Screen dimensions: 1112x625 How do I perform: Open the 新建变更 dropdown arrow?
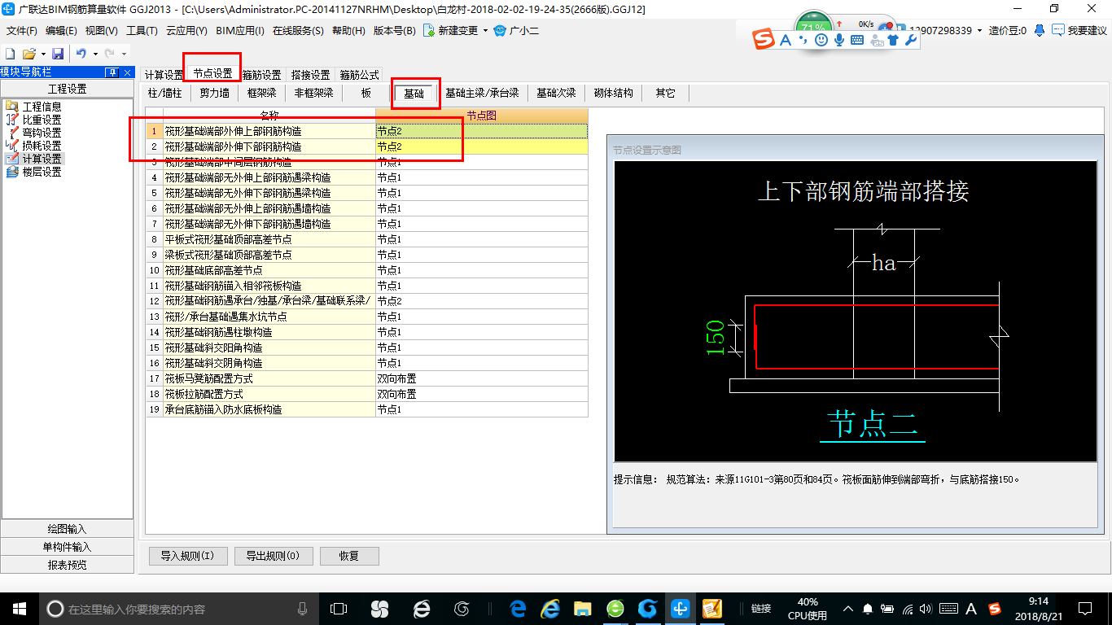pyautogui.click(x=486, y=31)
